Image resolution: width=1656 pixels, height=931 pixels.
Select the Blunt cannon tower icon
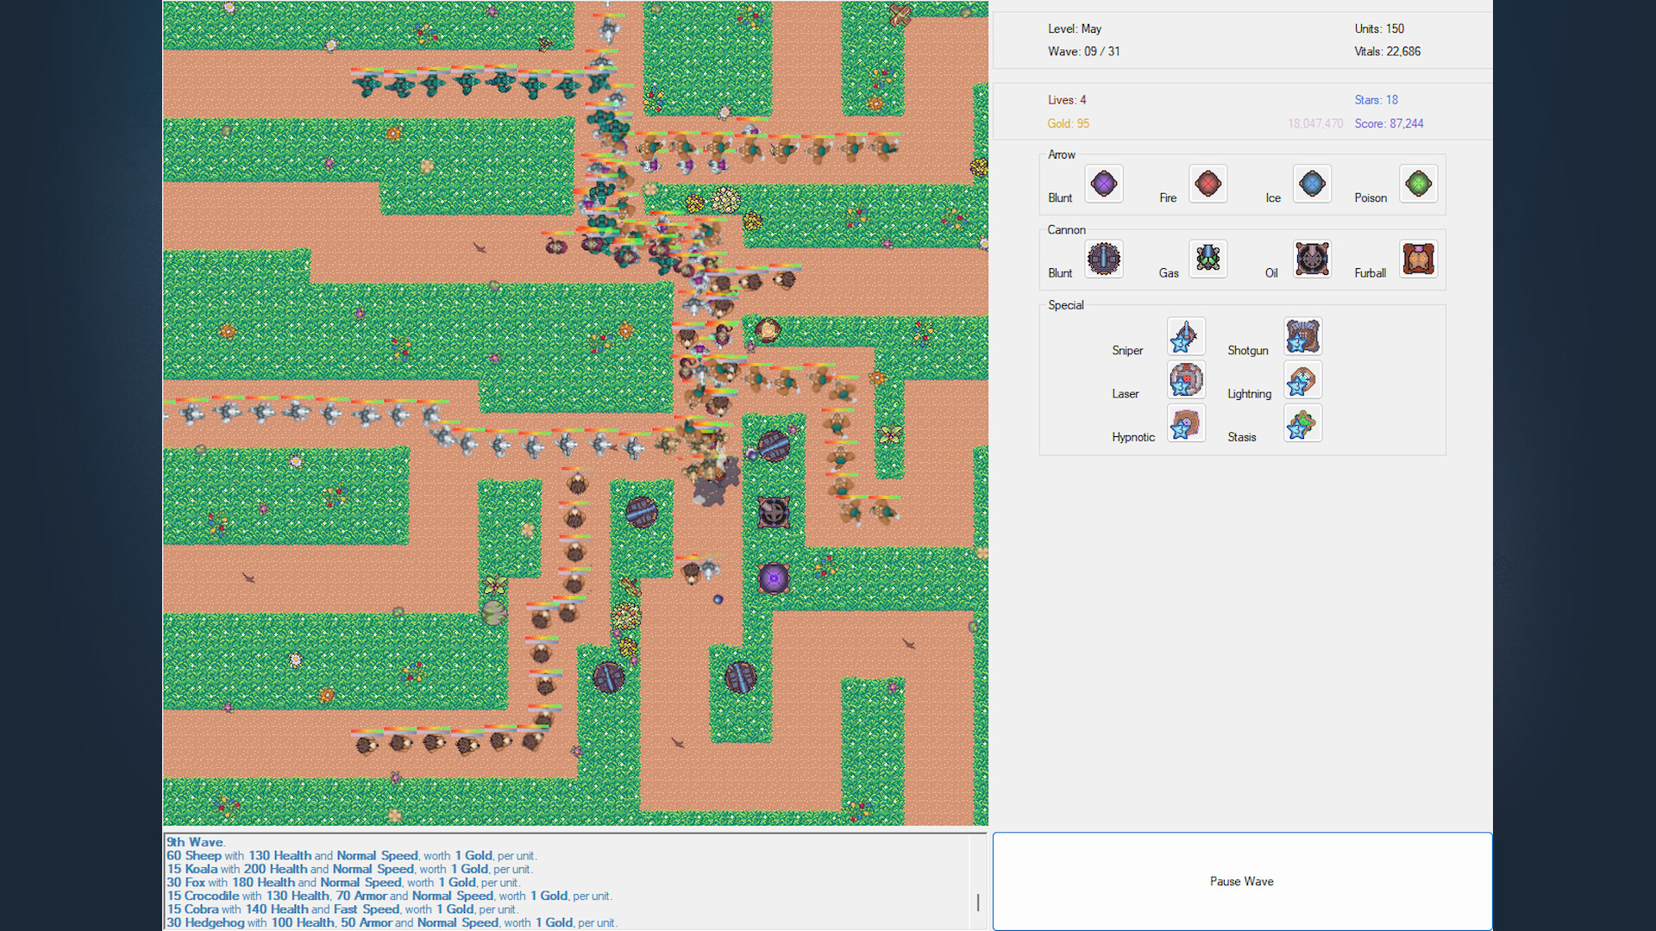click(x=1103, y=259)
